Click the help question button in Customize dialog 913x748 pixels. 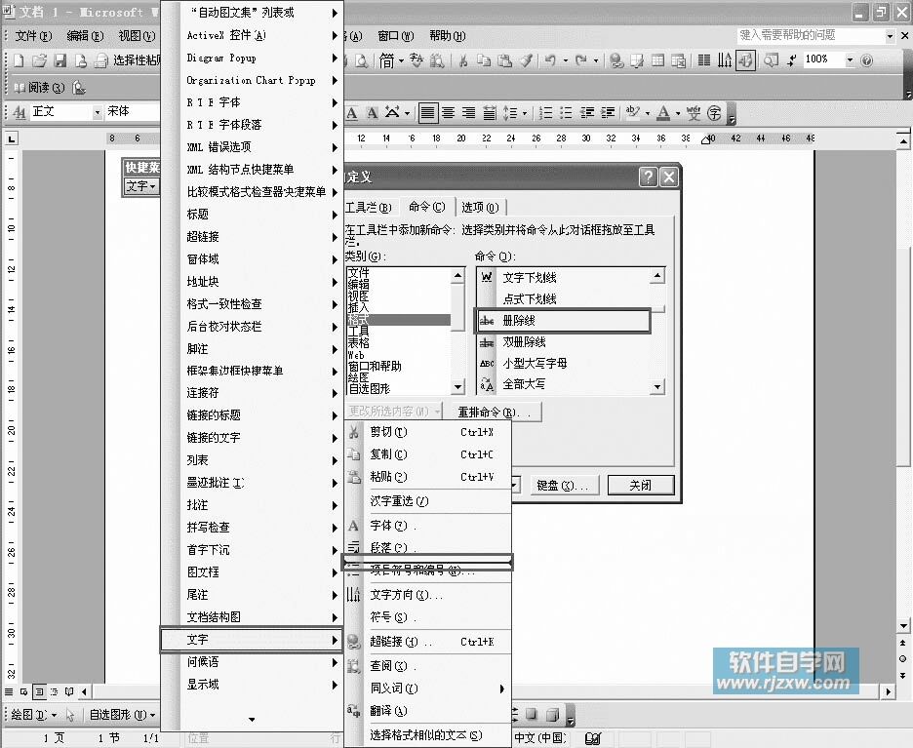point(648,177)
